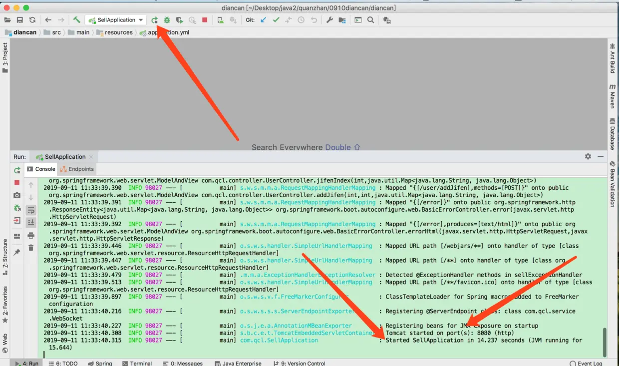This screenshot has width=619, height=366.
Task: Open Settings with the wrench icon
Action: click(x=329, y=20)
